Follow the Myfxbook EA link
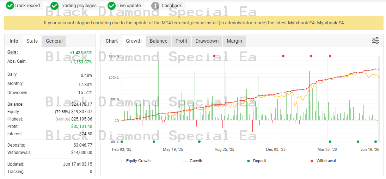The height and width of the screenshot is (179, 386). 330,23
